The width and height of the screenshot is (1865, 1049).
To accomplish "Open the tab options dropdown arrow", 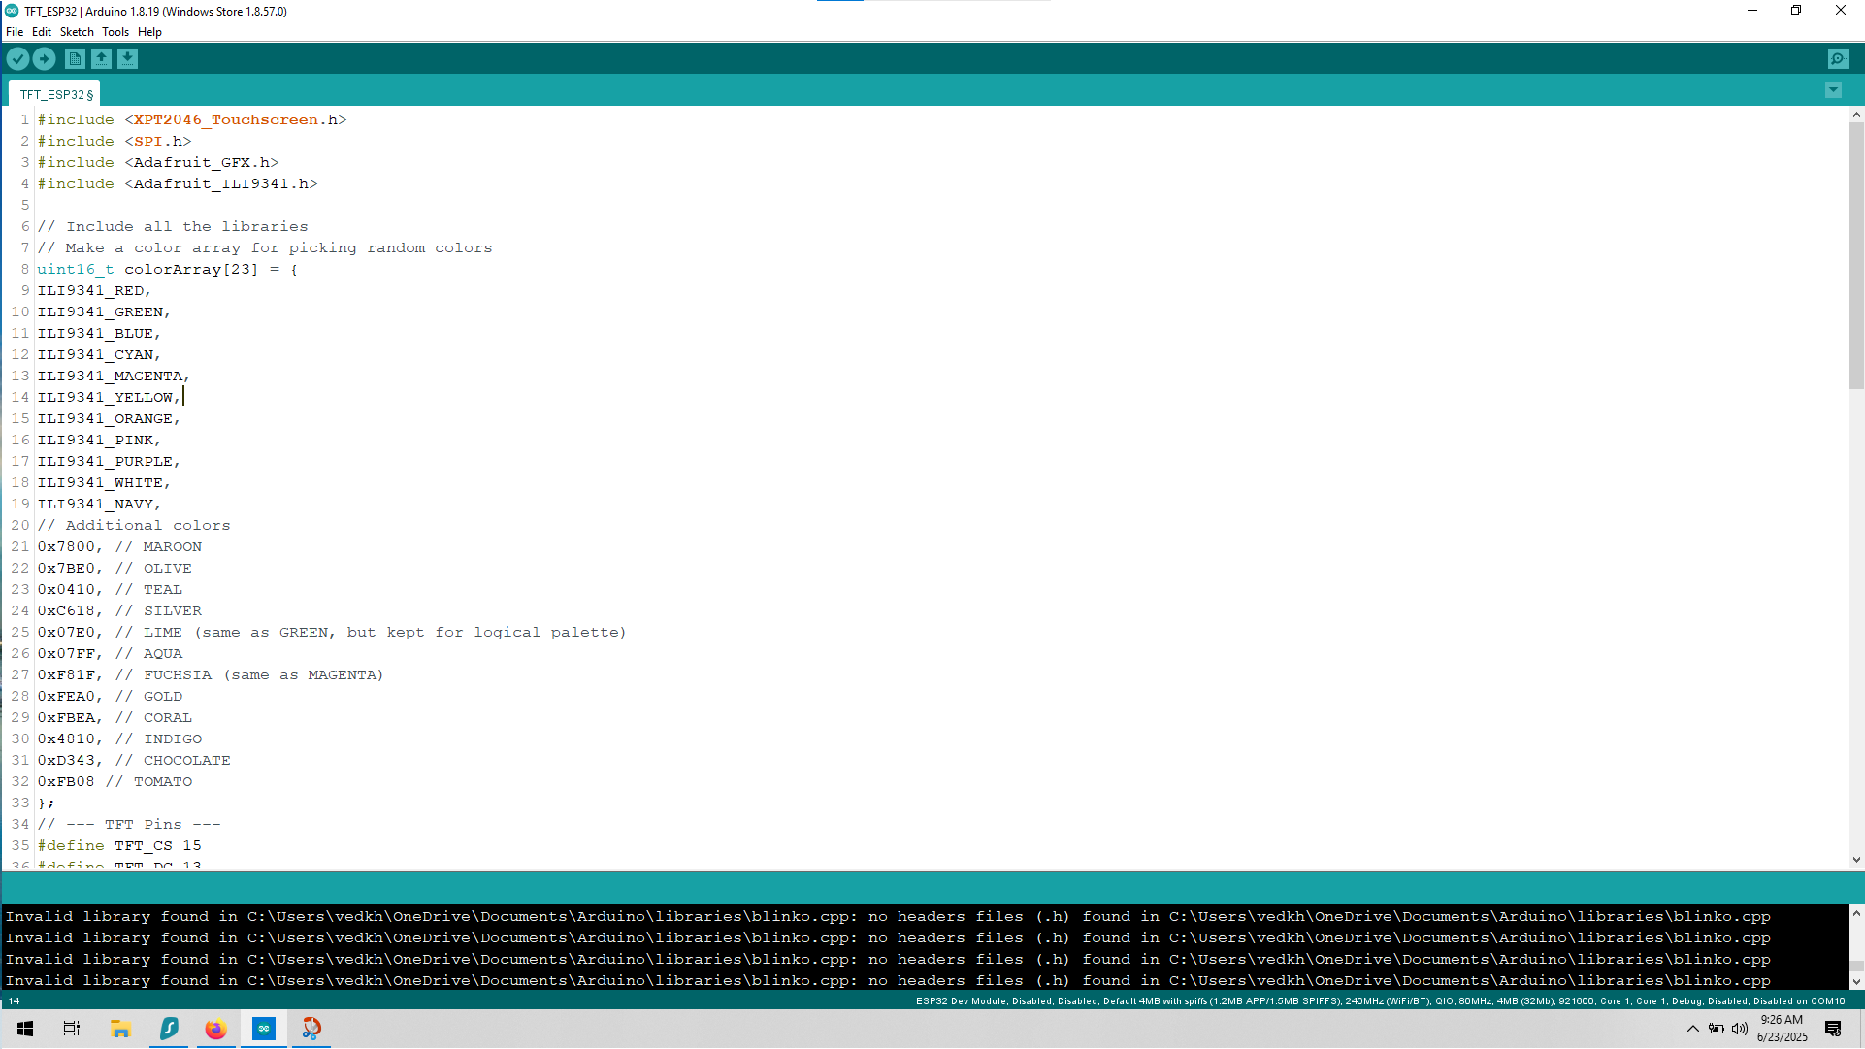I will (1833, 90).
